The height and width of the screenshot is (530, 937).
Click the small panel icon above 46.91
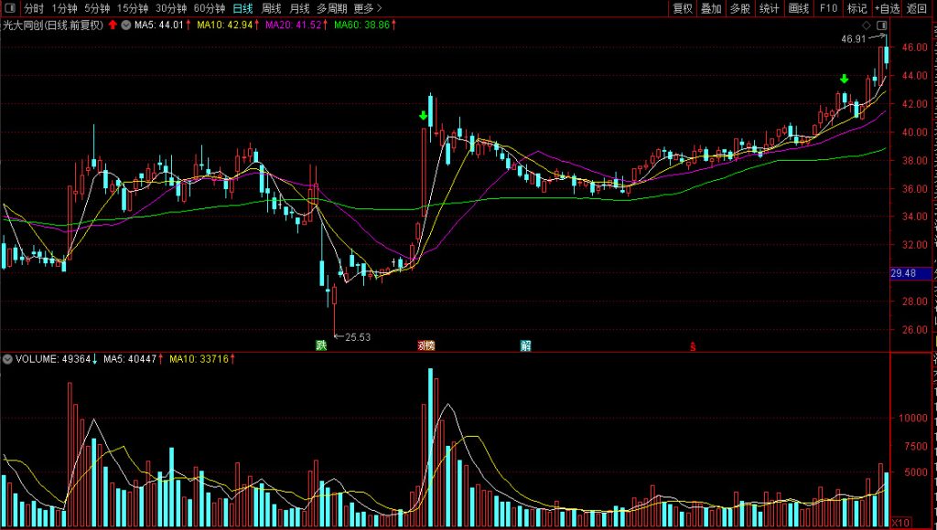[881, 25]
